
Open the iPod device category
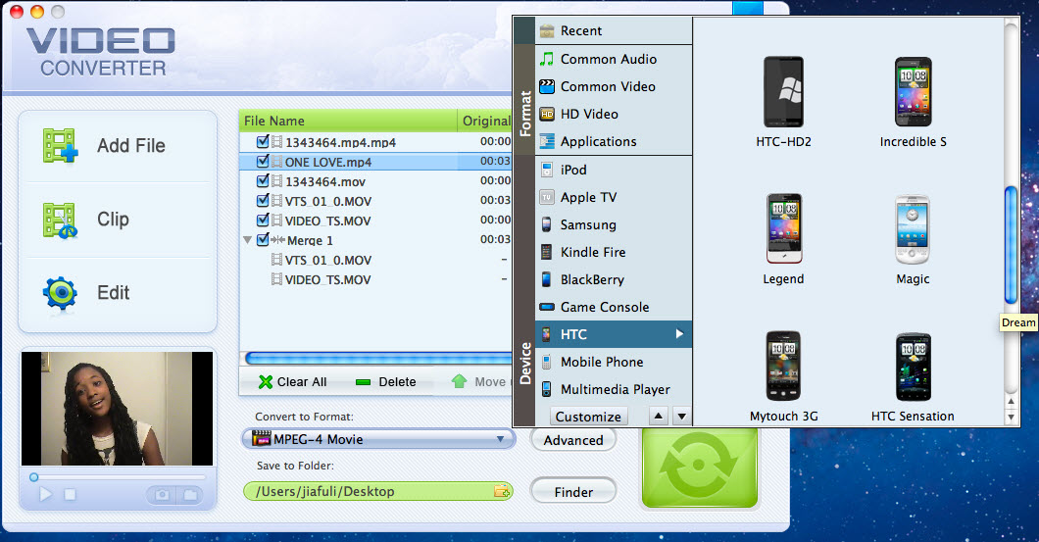click(x=614, y=170)
